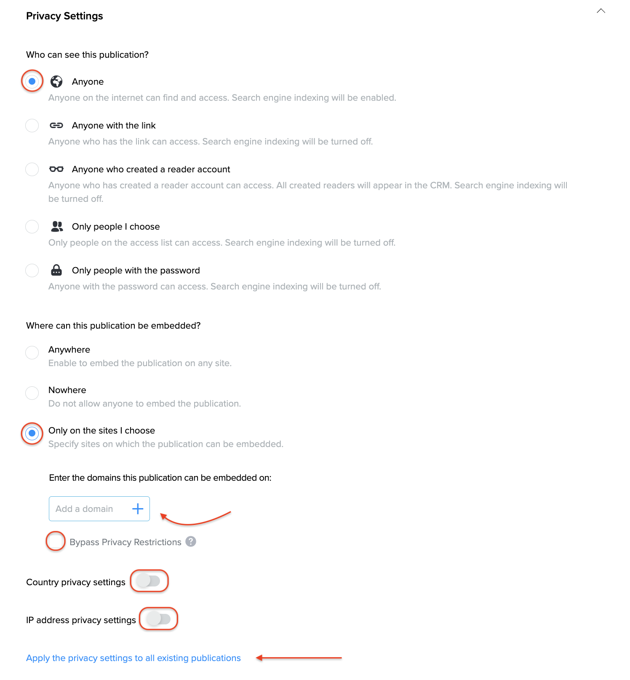Pick the Only people I choose radio button

pos(32,227)
